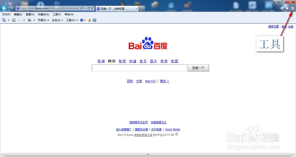This screenshot has height=157, width=296.
Task: Click the 搜索设置 link
Action: 274,27
